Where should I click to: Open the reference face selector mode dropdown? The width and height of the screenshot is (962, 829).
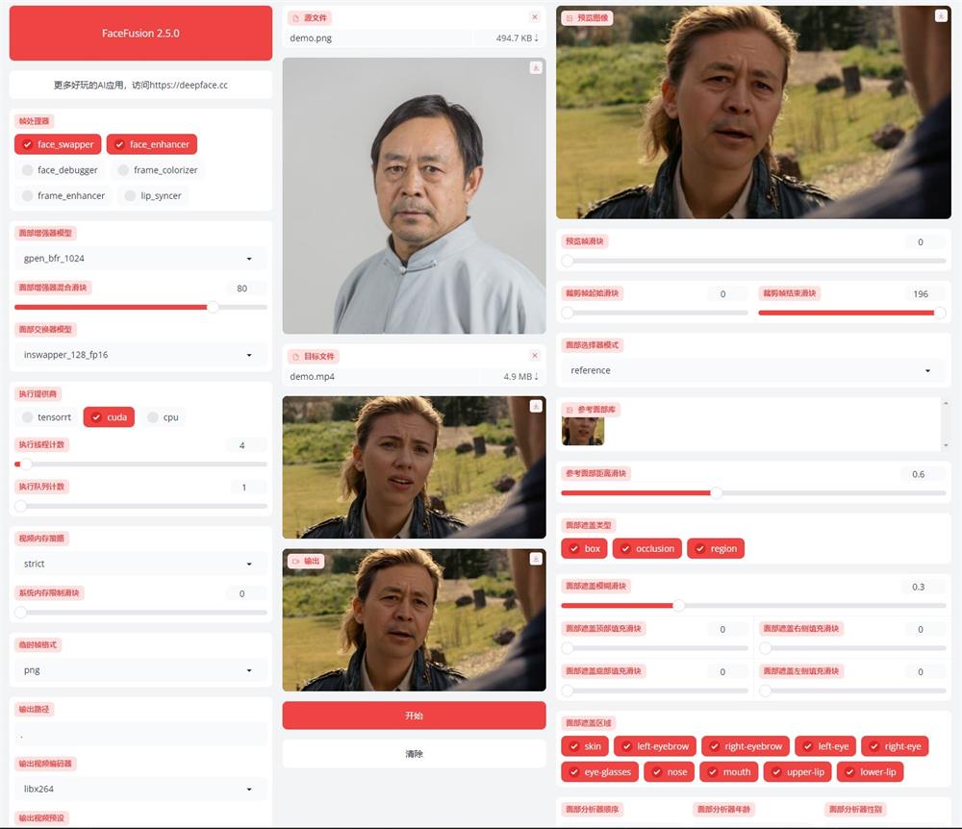click(753, 370)
